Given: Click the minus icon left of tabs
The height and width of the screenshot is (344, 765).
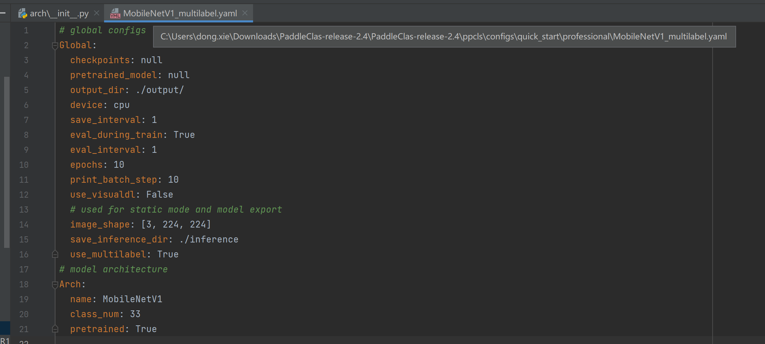Looking at the screenshot, I should (3, 13).
